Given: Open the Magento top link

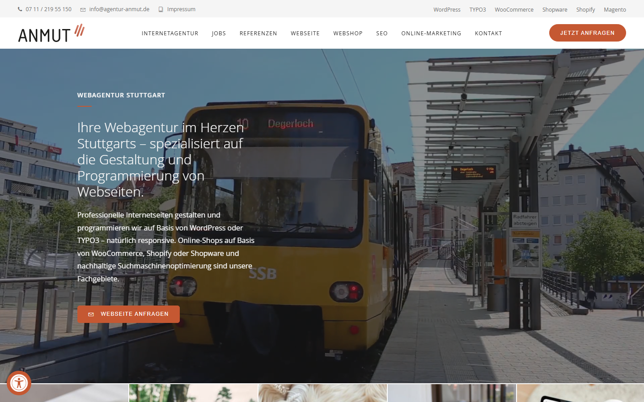Looking at the screenshot, I should click(615, 10).
